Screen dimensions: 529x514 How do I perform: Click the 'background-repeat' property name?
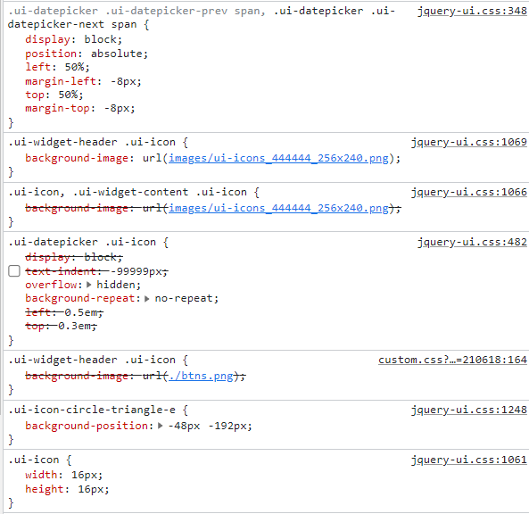[80, 298]
